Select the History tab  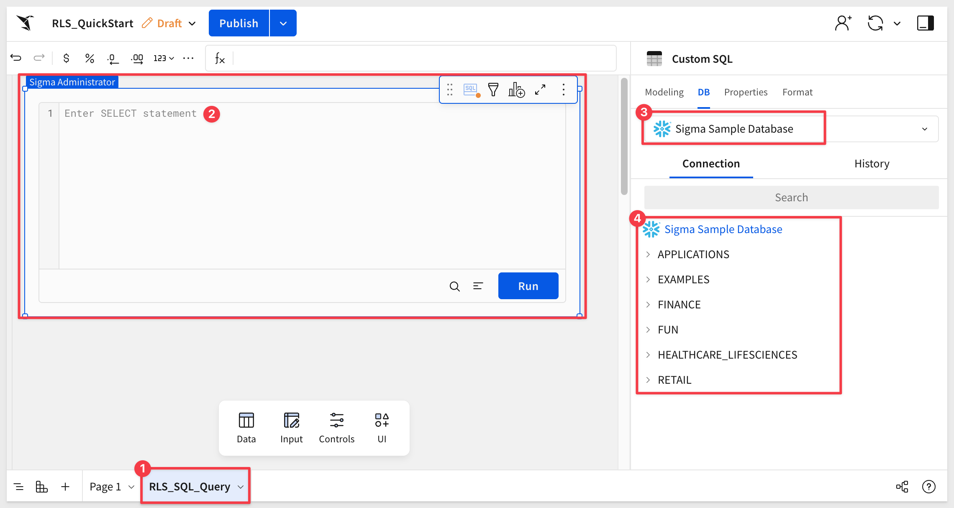pyautogui.click(x=872, y=164)
